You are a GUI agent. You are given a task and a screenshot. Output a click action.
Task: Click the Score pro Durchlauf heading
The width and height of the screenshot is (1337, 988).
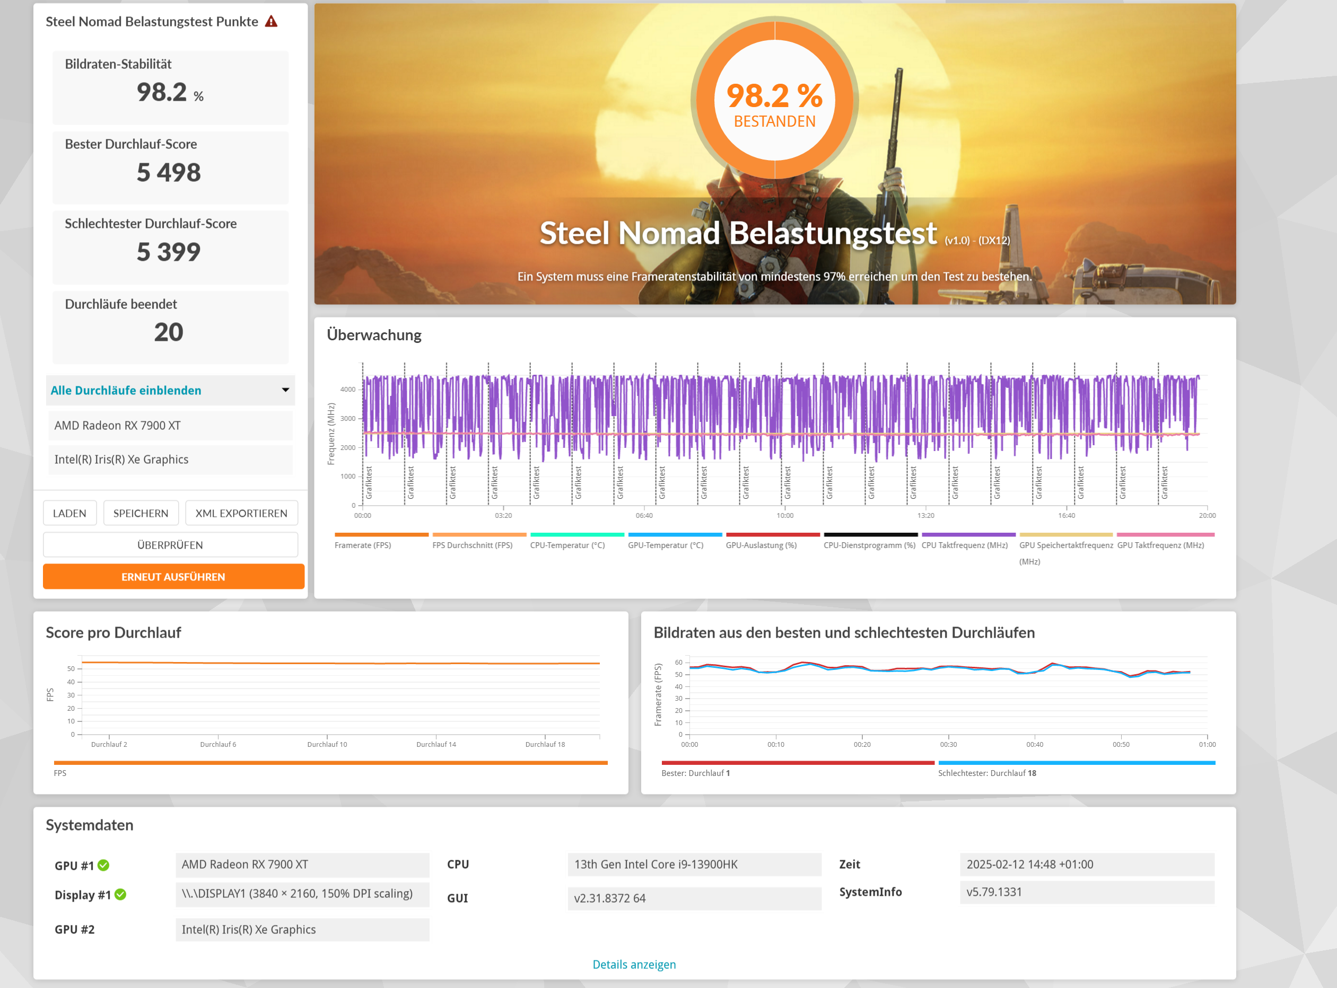pos(113,632)
